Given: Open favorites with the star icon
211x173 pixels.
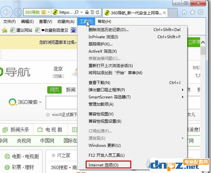Looking at the screenshot, I should 192,12.
